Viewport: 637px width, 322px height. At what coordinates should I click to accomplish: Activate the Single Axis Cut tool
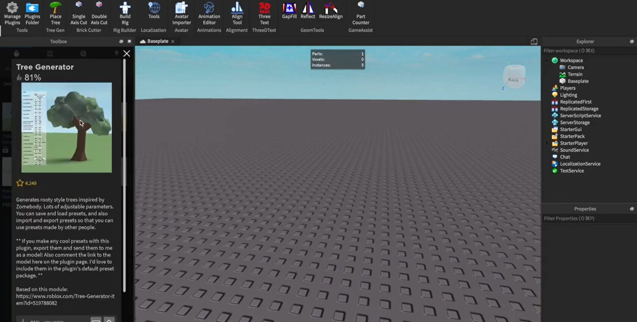(78, 14)
